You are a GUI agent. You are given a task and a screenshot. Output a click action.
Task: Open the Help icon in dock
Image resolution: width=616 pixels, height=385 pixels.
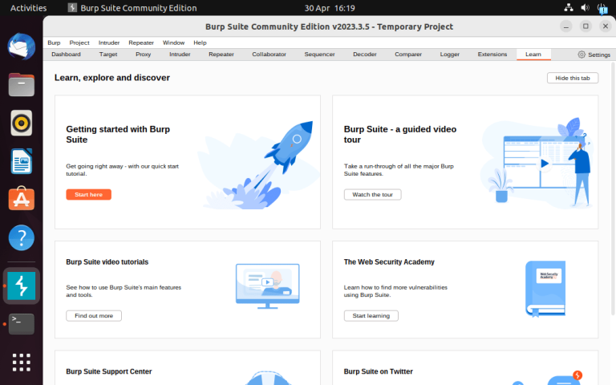pos(21,237)
